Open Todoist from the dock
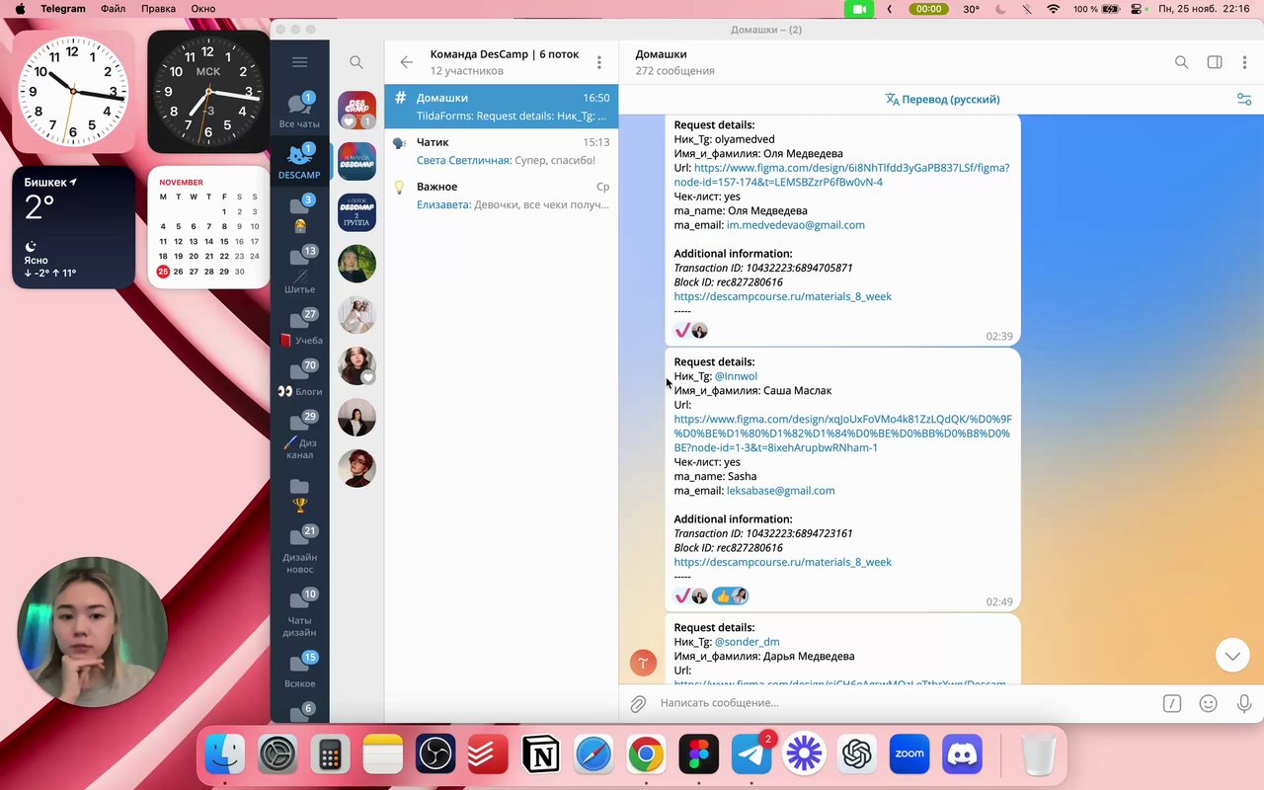 (x=488, y=755)
